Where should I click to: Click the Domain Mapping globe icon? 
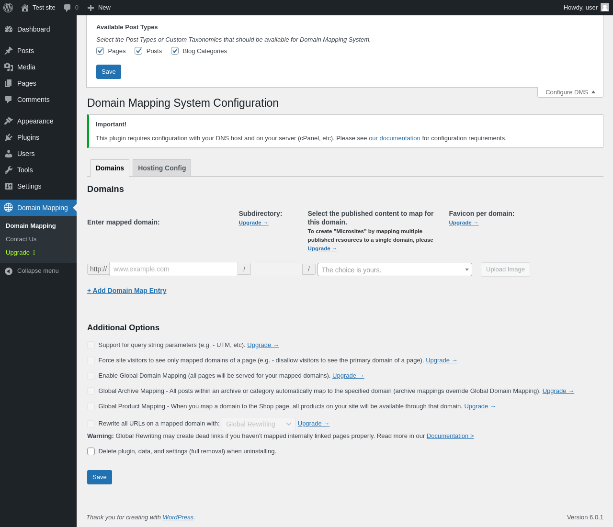(x=9, y=207)
